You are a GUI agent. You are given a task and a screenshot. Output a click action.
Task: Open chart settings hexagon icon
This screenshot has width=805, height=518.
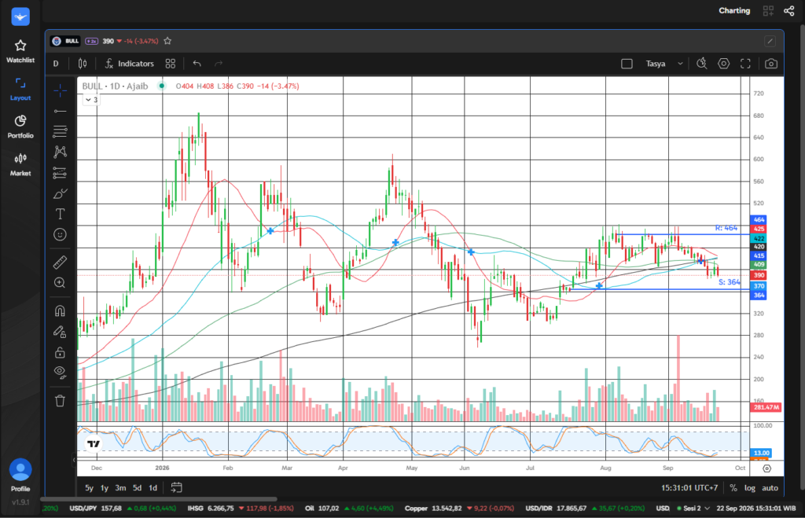723,64
